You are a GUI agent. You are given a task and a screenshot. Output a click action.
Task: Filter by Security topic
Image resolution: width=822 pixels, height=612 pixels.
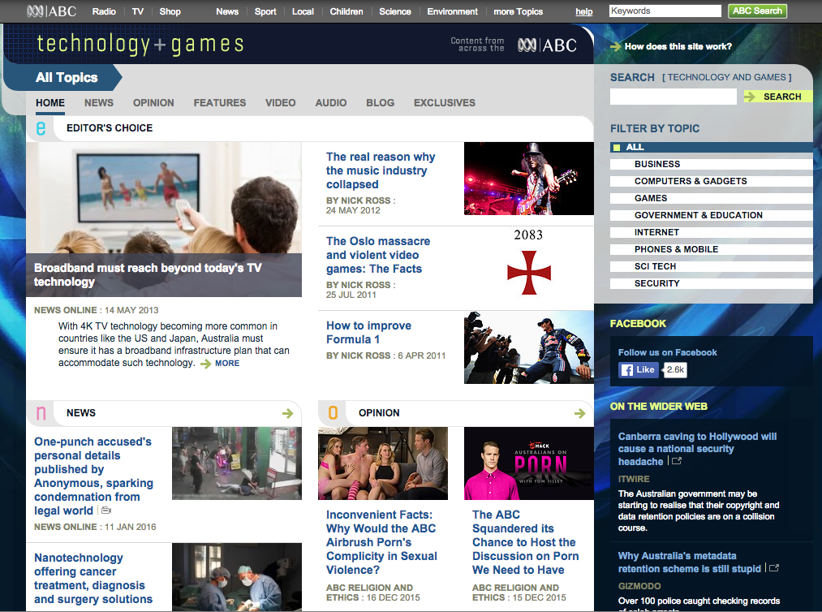coord(656,283)
